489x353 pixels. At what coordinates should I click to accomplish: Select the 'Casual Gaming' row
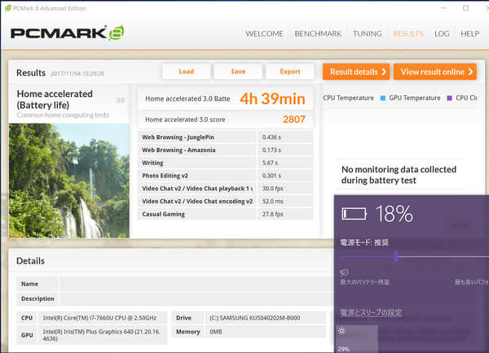[x=225, y=214]
